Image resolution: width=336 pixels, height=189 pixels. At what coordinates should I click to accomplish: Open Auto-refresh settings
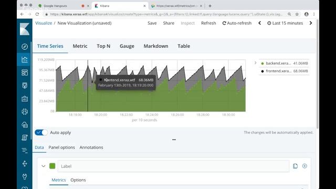pos(237,23)
